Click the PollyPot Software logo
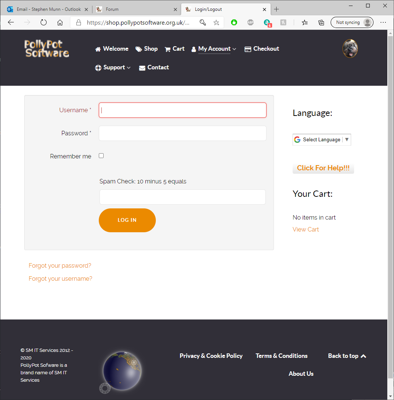This screenshot has height=400, width=394. pos(47,49)
